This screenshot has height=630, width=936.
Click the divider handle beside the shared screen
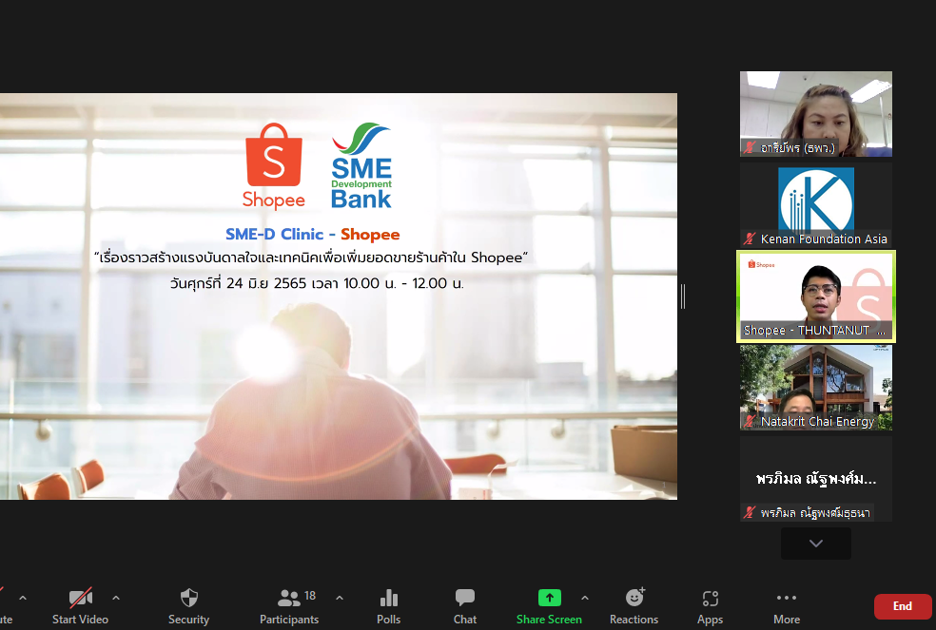683,296
